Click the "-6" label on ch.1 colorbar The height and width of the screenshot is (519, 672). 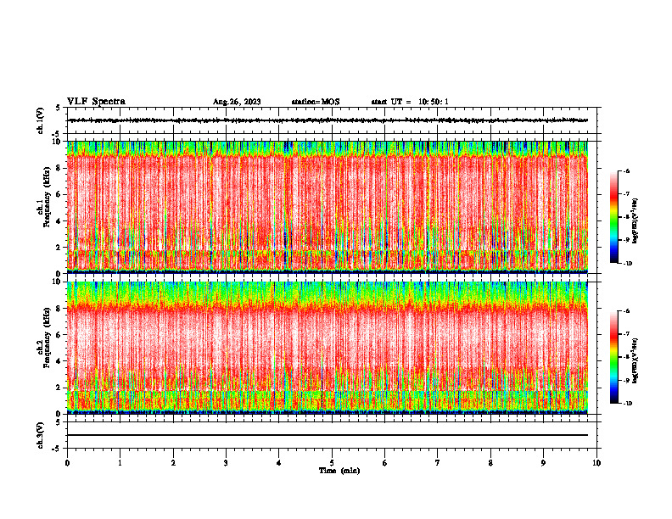(x=626, y=170)
